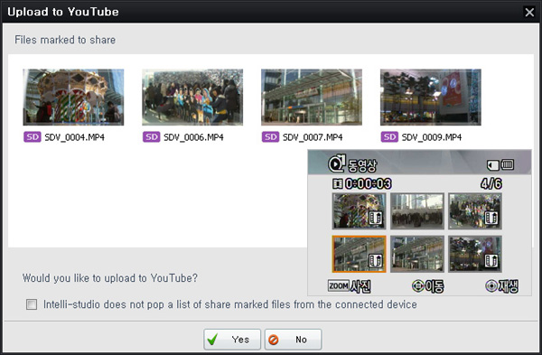Click the SD badge next to SDV_0004.MP4
The image size is (542, 355).
coord(33,137)
